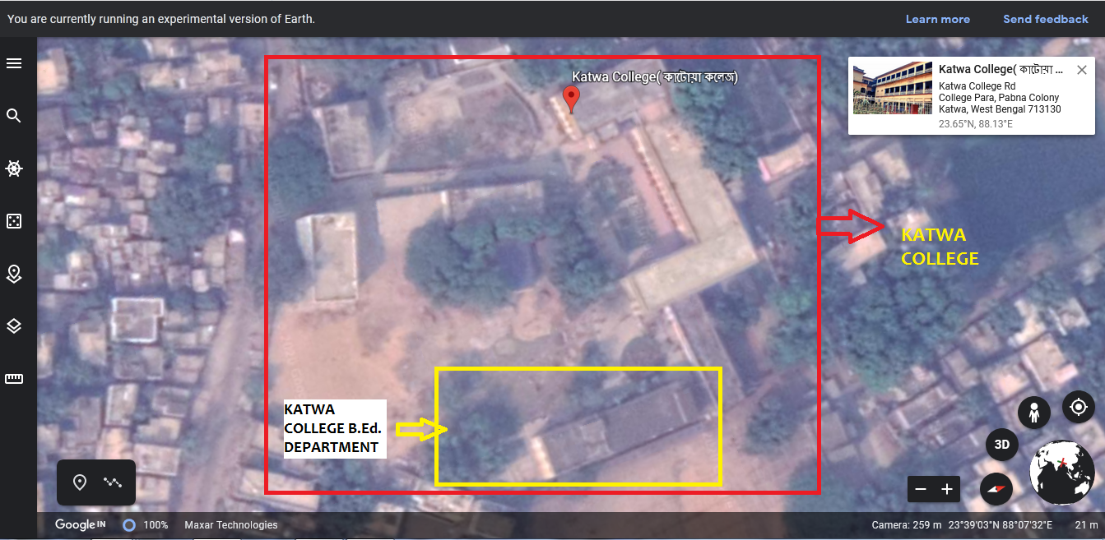Click the I'm Feeling Lucky dice icon

pos(14,221)
